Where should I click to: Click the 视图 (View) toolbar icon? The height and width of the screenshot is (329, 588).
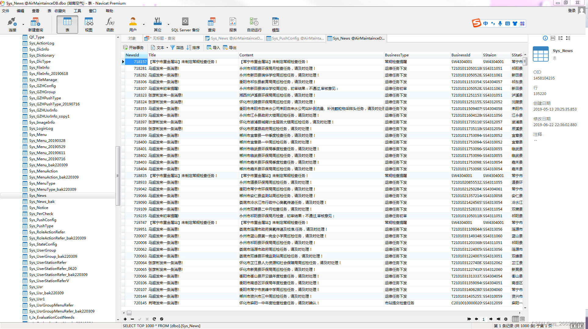[x=88, y=24]
